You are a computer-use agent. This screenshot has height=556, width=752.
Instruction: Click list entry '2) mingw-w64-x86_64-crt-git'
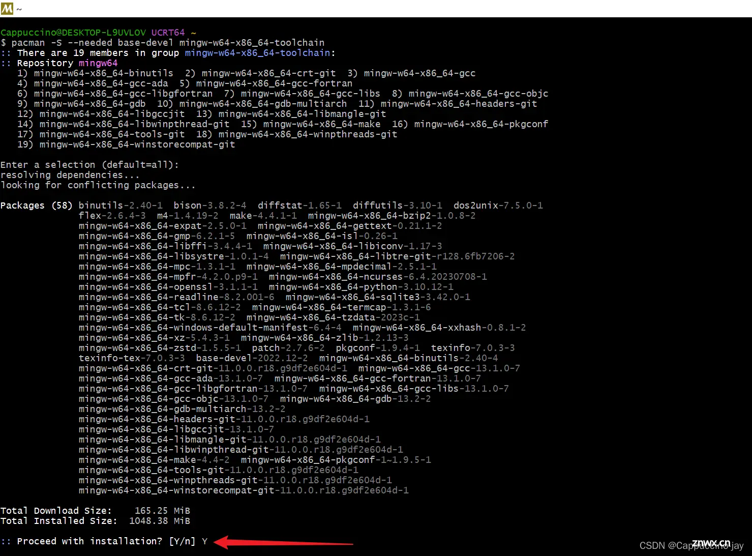260,73
